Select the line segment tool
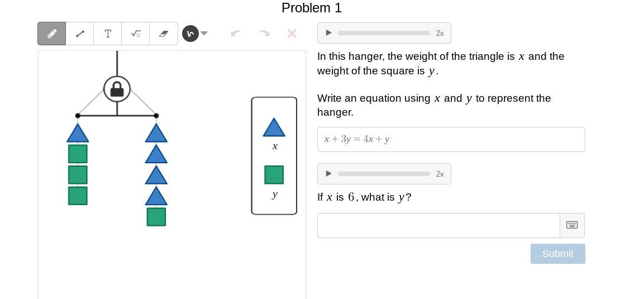Image resolution: width=644 pixels, height=299 pixels. [x=80, y=34]
